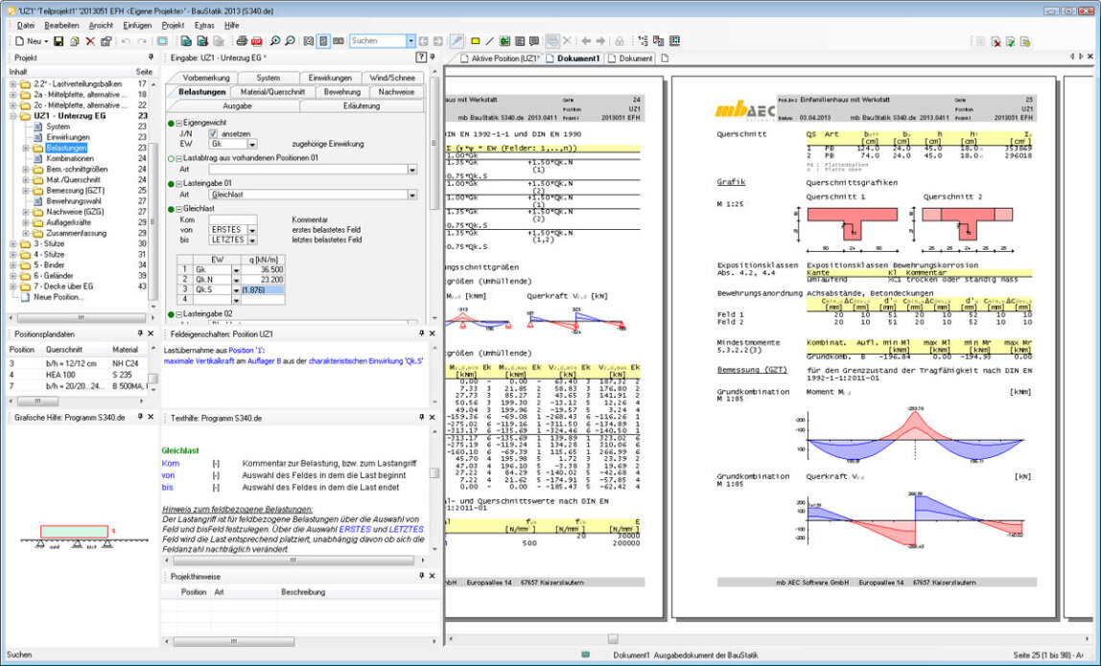Toggle green status dot beside Gleichlast
Viewport: 1101px width, 666px height.
pyautogui.click(x=171, y=209)
